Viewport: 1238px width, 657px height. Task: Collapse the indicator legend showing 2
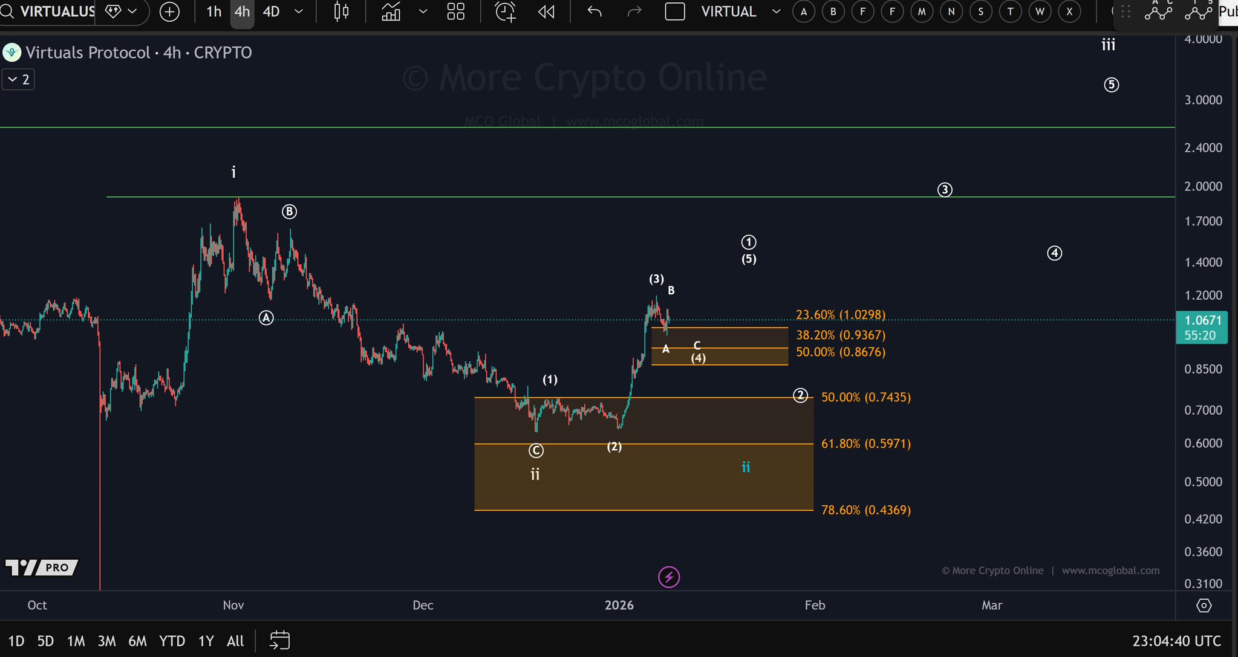coord(18,79)
